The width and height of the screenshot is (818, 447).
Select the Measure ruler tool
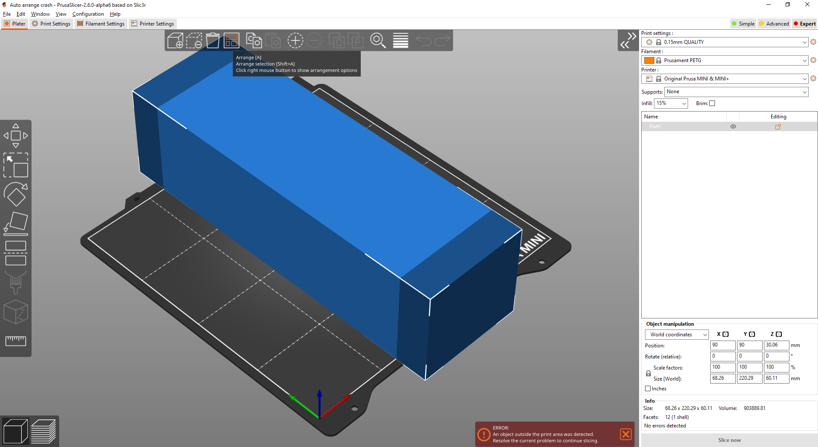pyautogui.click(x=16, y=341)
